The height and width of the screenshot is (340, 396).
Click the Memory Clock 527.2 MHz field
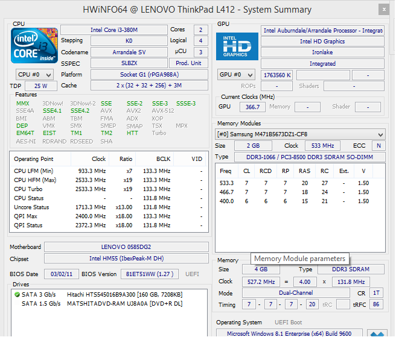pyautogui.click(x=261, y=282)
